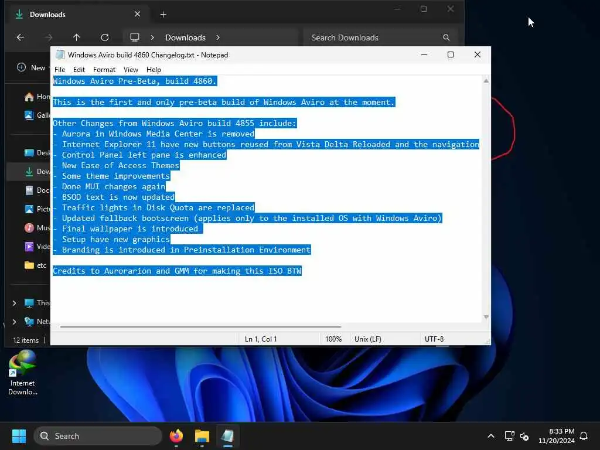The width and height of the screenshot is (600, 450).
Task: Maximize the Notepad window
Action: coord(451,54)
